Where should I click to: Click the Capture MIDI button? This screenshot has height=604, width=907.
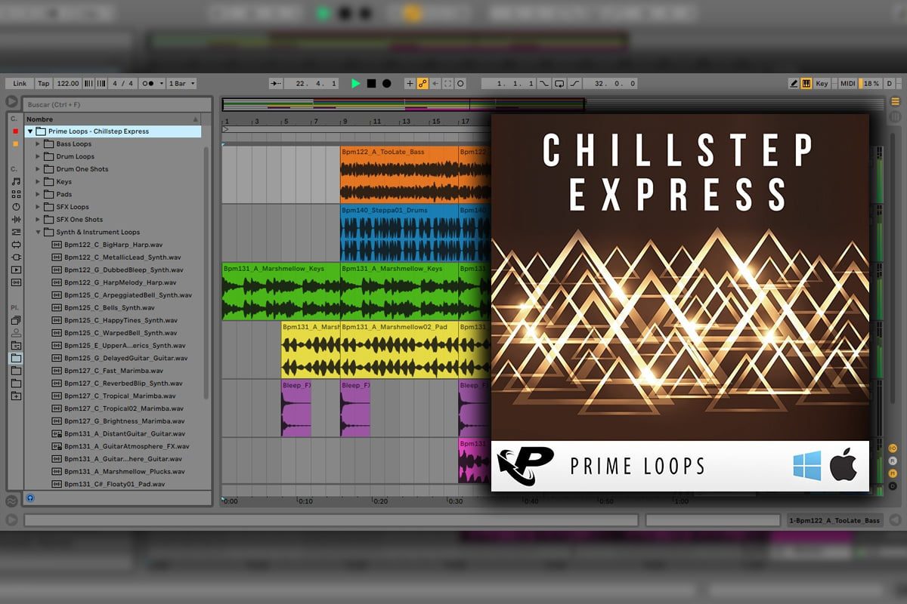click(x=448, y=84)
